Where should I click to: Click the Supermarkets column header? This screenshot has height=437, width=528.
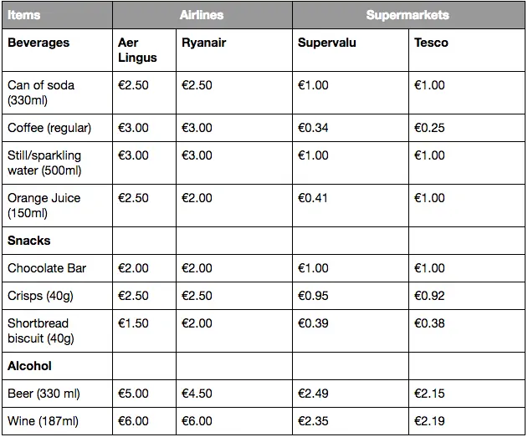pyautogui.click(x=408, y=15)
